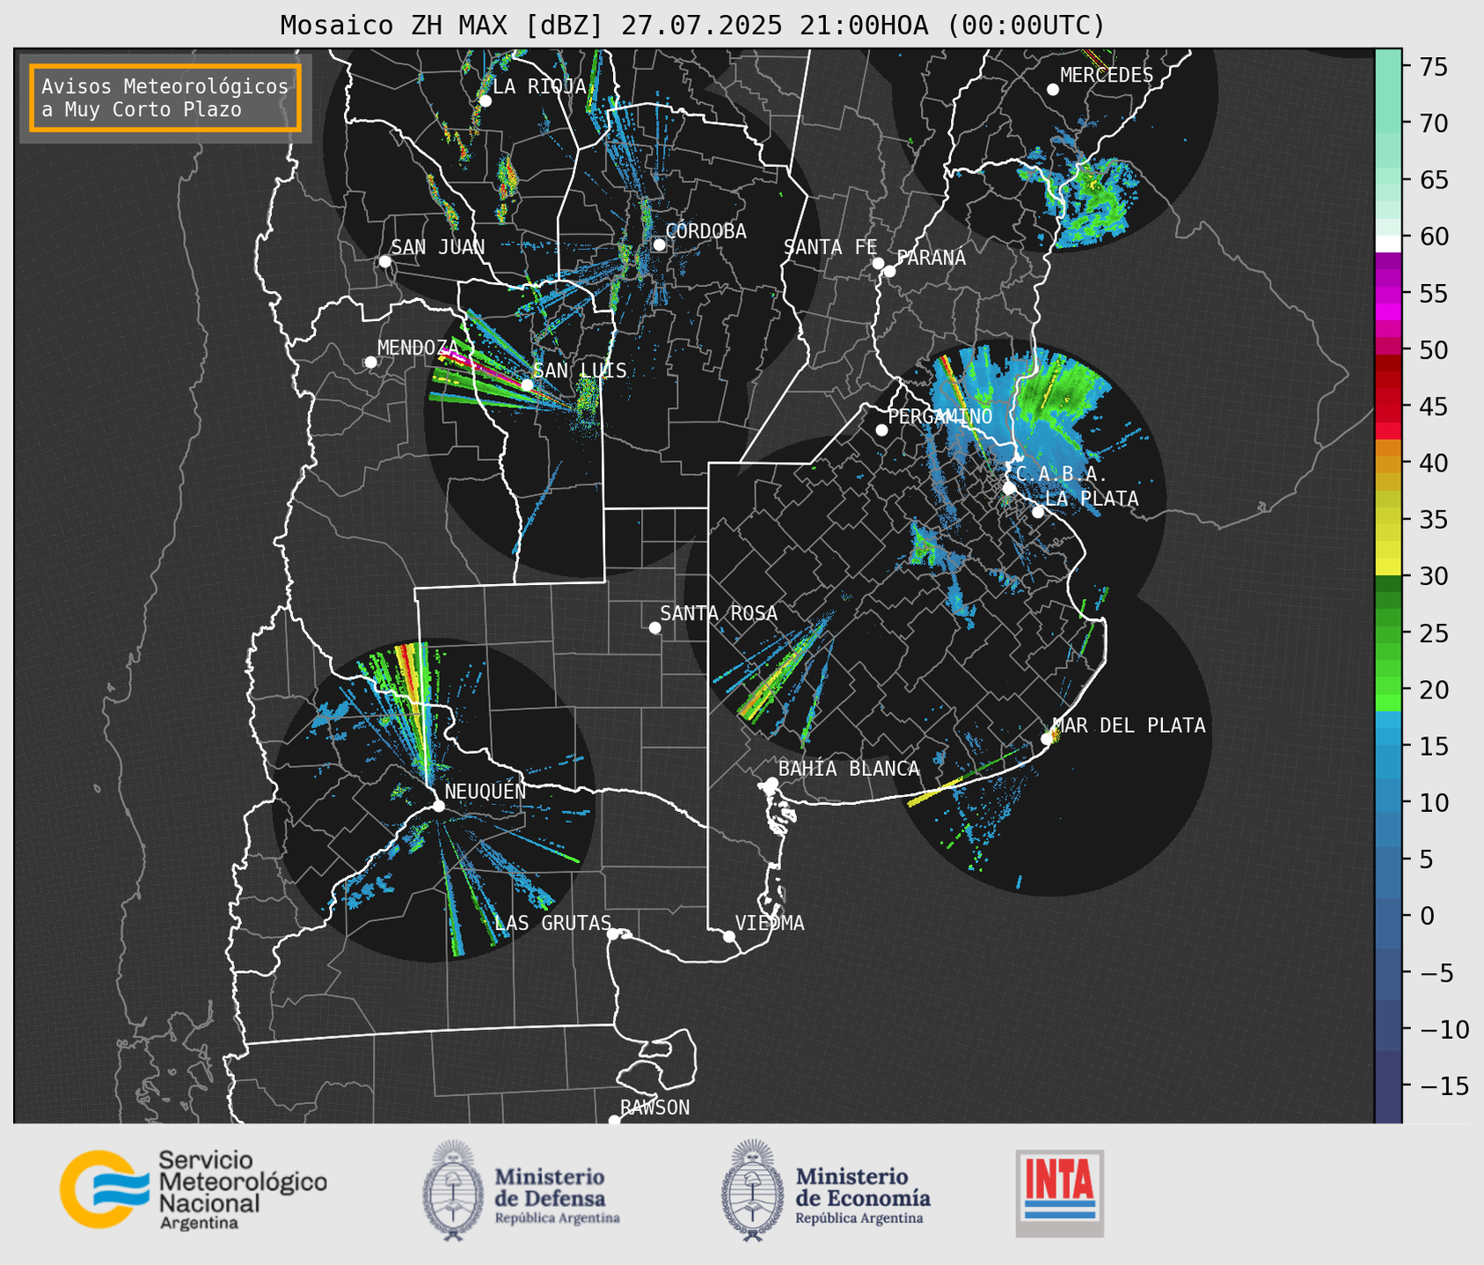Click the LAS GRUTAS label
This screenshot has height=1265, width=1484.
pos(553,923)
